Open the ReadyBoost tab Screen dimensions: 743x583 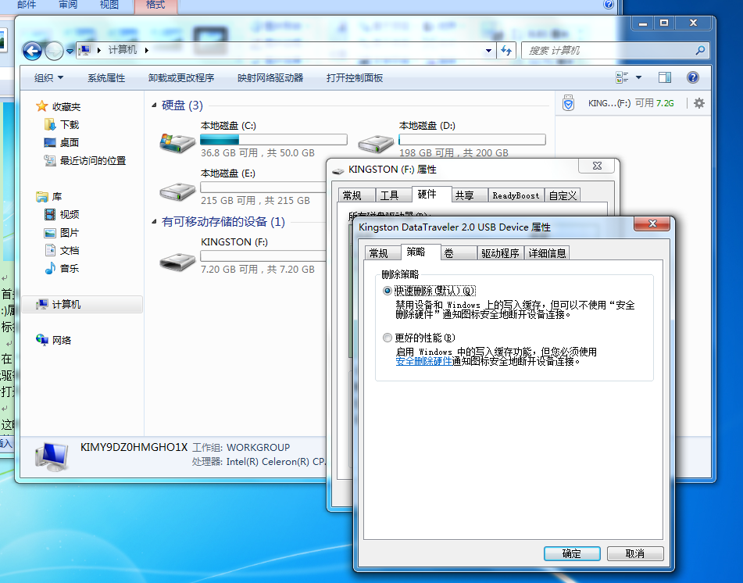tap(516, 195)
